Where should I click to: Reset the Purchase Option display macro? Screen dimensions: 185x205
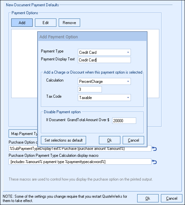click(154, 149)
